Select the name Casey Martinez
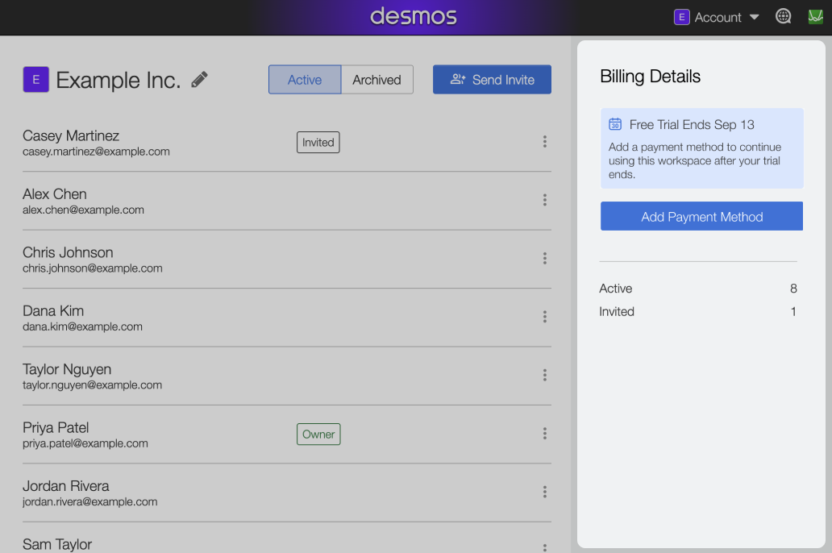Image resolution: width=832 pixels, height=553 pixels. click(x=71, y=136)
